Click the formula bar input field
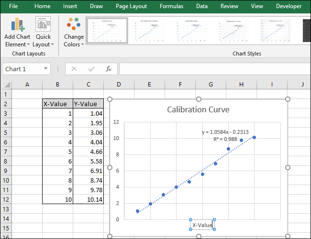This screenshot has height=239, width=311. (x=213, y=69)
